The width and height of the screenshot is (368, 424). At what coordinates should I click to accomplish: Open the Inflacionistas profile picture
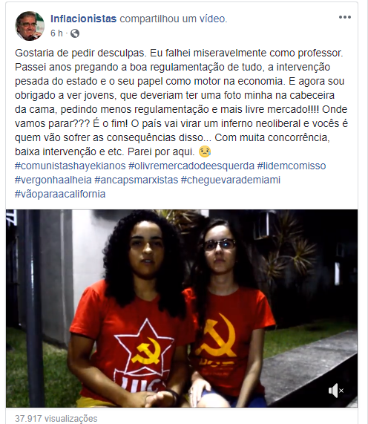[x=30, y=26]
